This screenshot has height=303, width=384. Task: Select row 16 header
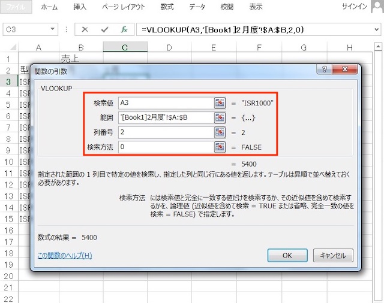[8, 231]
